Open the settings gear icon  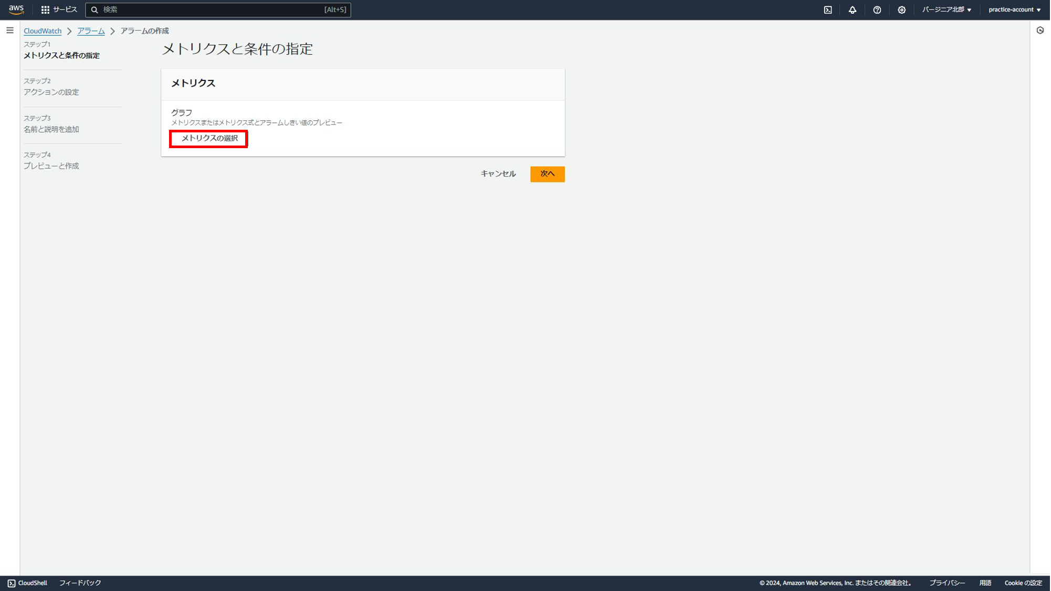(x=901, y=9)
